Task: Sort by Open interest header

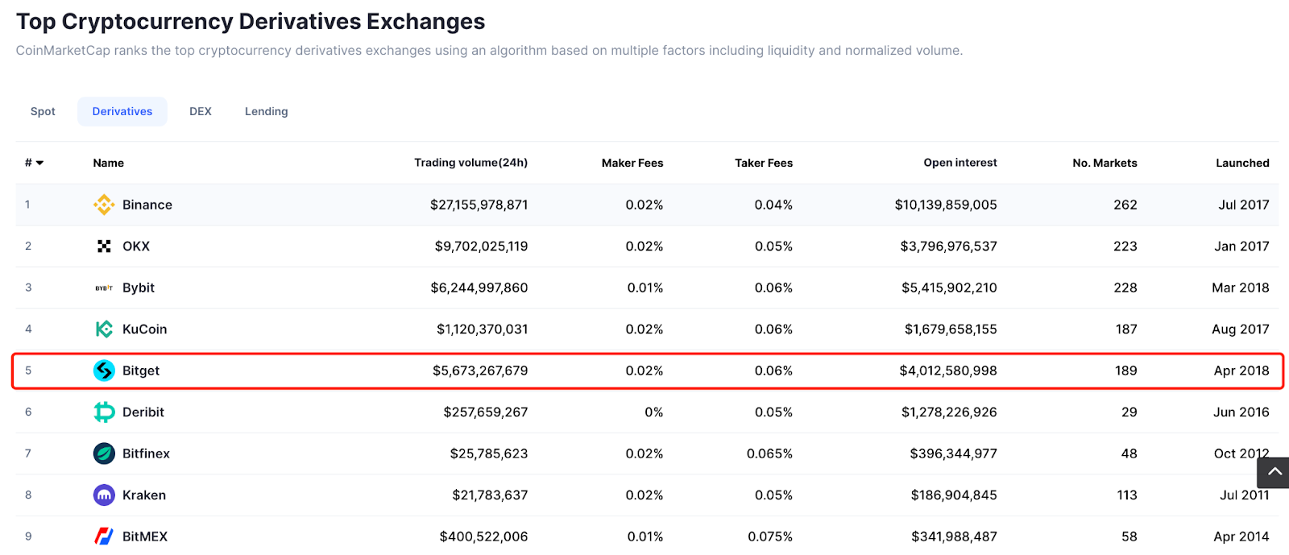Action: pos(960,163)
